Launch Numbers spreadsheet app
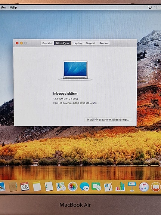 pyautogui.click(x=120, y=187)
